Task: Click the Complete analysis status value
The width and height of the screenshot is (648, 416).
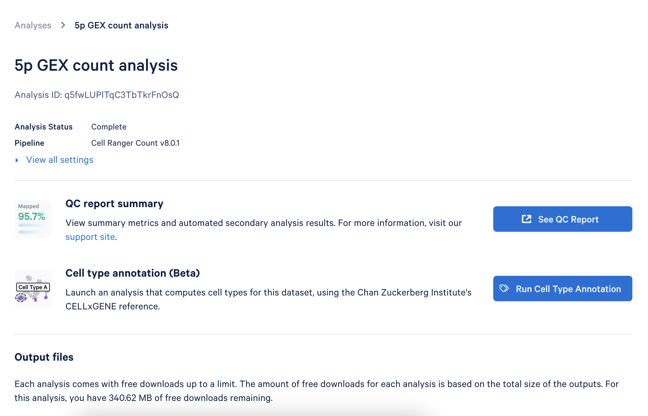Action: click(109, 127)
